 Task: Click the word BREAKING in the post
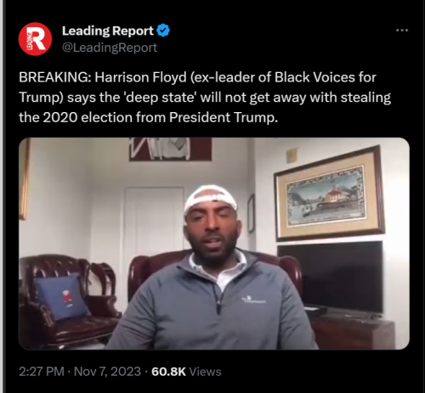(x=54, y=77)
